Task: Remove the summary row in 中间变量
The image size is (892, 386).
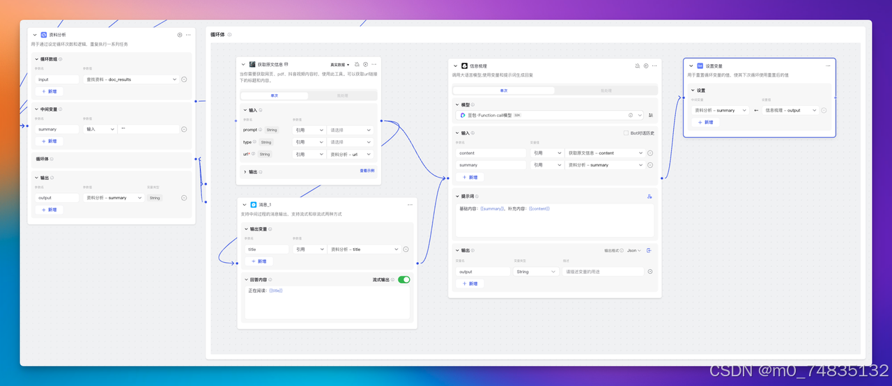Action: (x=184, y=129)
